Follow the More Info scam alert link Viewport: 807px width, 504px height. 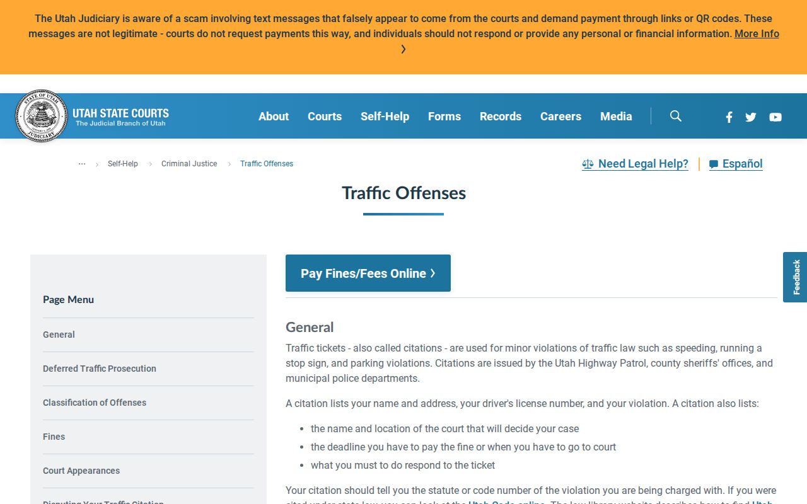757,34
